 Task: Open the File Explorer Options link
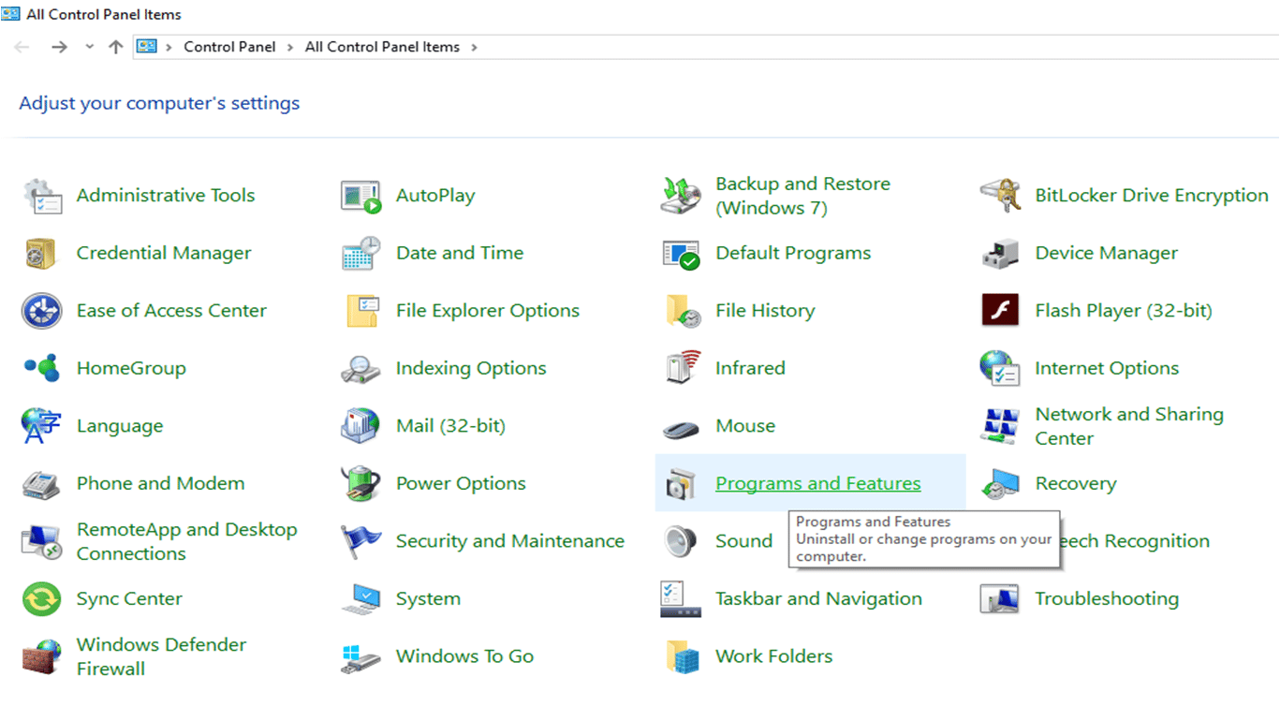(488, 310)
